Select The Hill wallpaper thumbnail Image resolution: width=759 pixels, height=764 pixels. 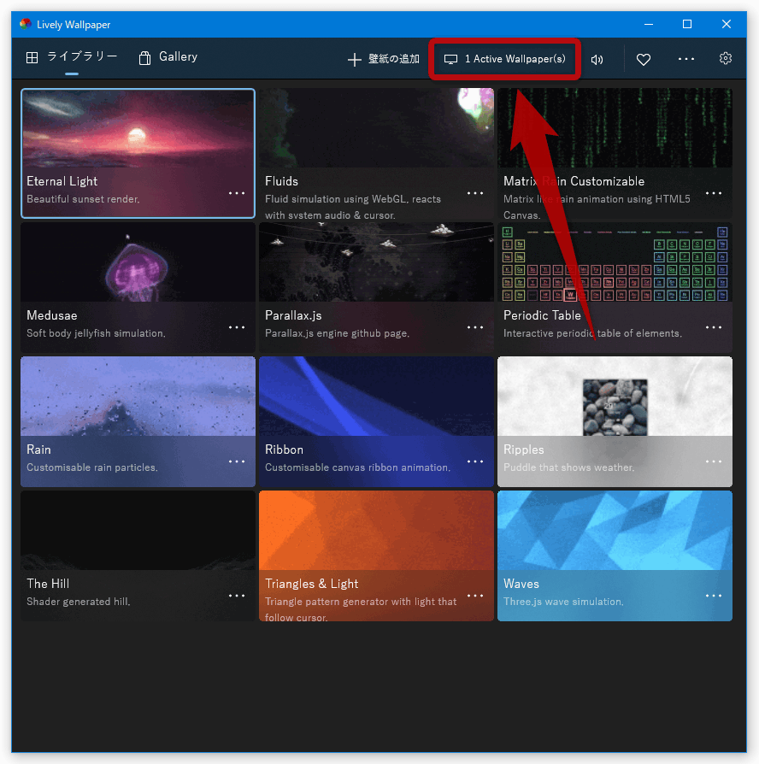click(x=138, y=530)
